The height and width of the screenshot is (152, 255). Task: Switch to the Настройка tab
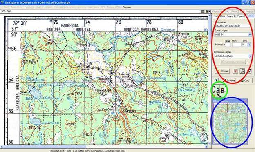tap(219, 16)
